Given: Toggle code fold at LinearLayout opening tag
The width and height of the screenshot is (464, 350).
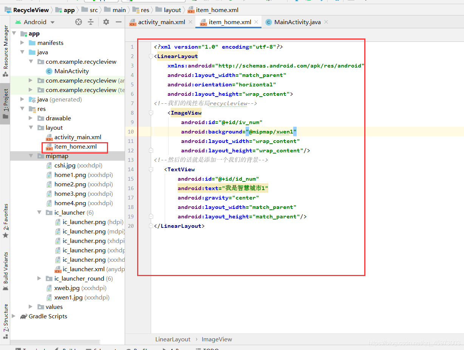Looking at the screenshot, I should [151, 56].
